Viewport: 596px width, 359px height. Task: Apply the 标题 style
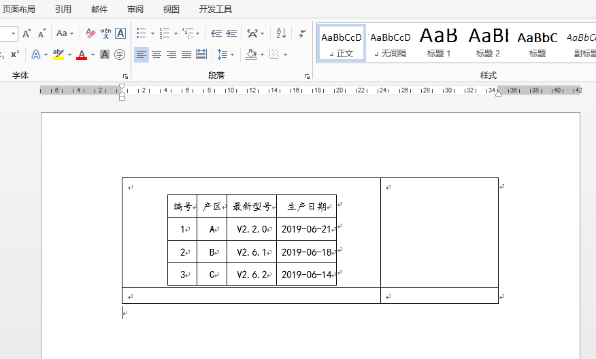(x=537, y=43)
